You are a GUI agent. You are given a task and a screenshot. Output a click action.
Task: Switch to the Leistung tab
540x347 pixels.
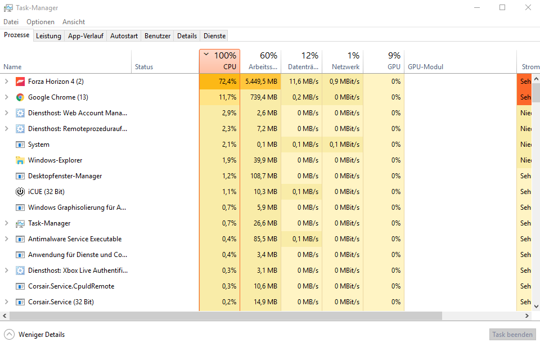point(48,36)
